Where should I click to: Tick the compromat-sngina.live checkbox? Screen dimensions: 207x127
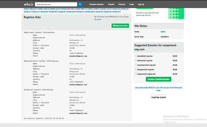136,74
